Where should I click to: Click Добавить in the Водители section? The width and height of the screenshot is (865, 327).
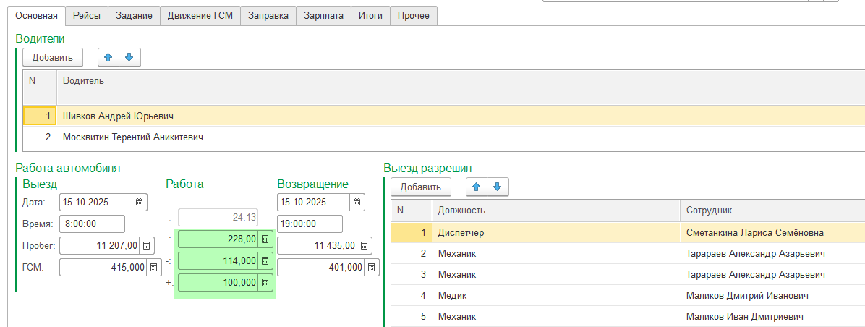(x=53, y=57)
